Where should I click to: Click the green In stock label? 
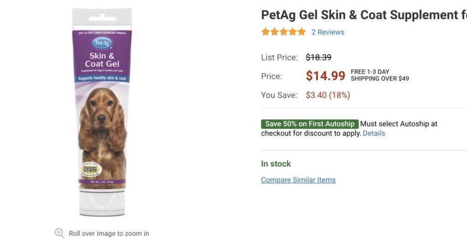276,164
